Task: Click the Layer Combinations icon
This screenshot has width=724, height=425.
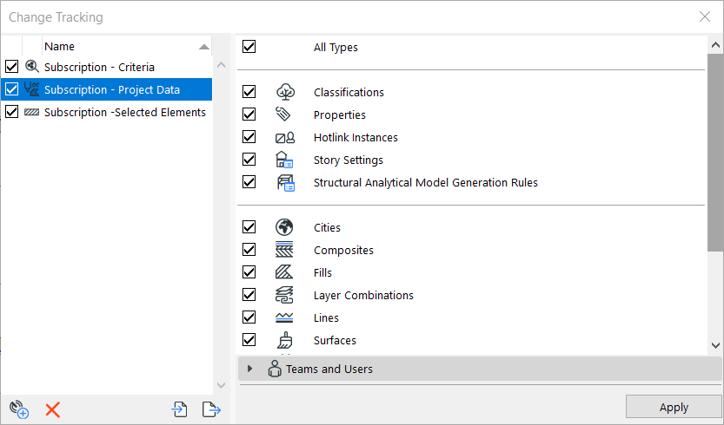Action: (284, 295)
